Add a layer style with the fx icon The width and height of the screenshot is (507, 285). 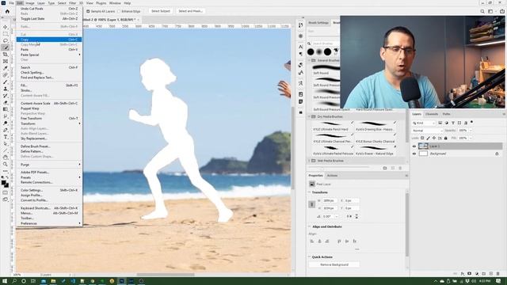coord(463,274)
